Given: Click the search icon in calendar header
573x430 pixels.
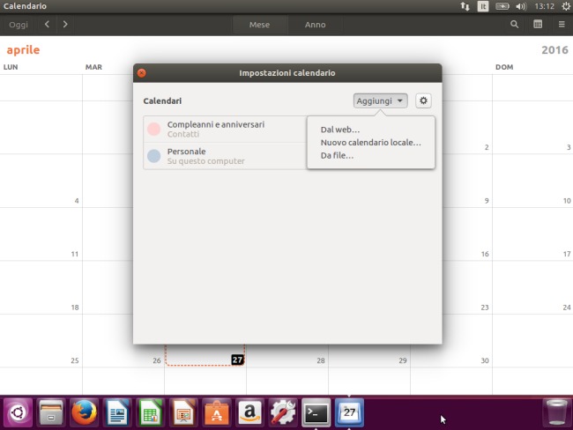Looking at the screenshot, I should (x=514, y=25).
